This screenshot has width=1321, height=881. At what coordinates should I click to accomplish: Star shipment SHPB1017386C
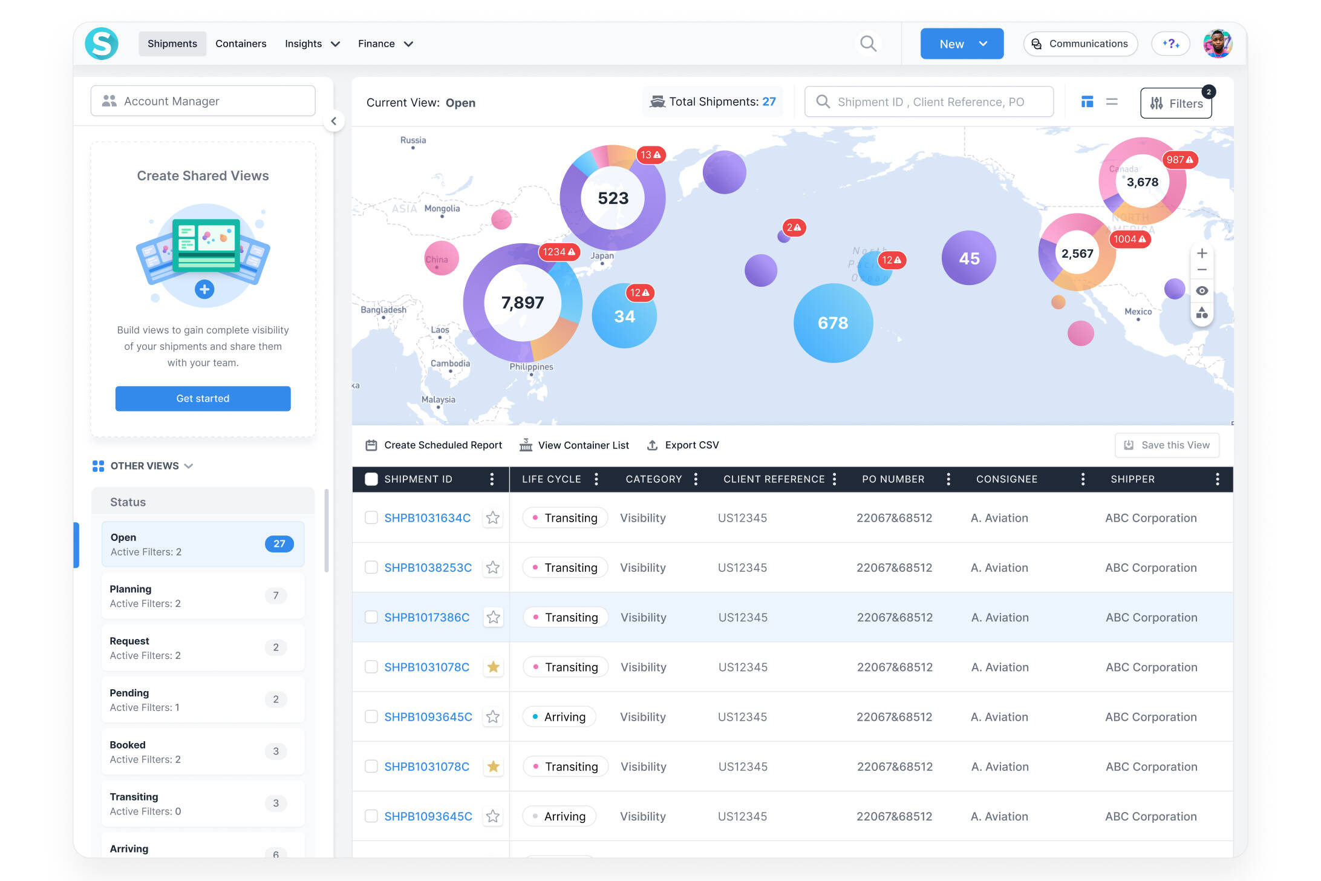pos(494,617)
